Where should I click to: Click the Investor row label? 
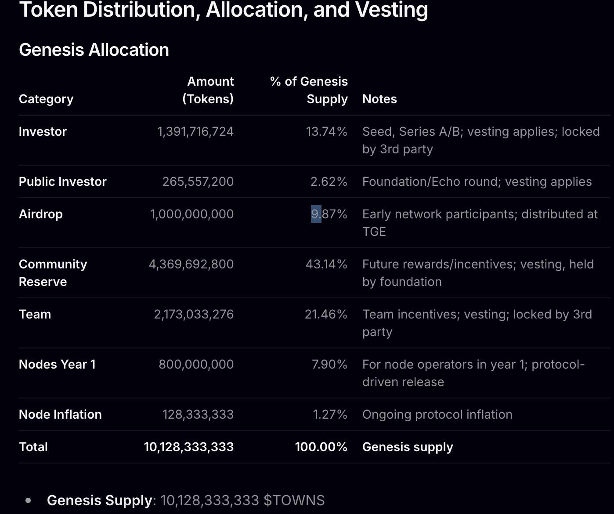click(43, 131)
